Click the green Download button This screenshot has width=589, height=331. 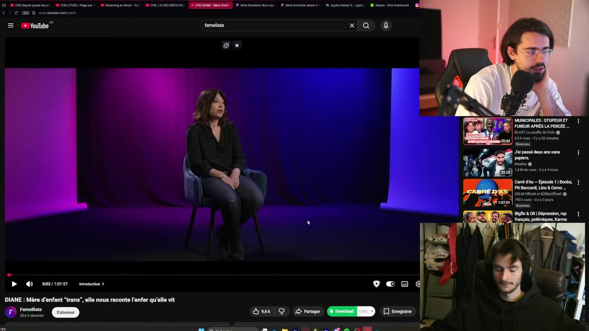tap(342, 311)
